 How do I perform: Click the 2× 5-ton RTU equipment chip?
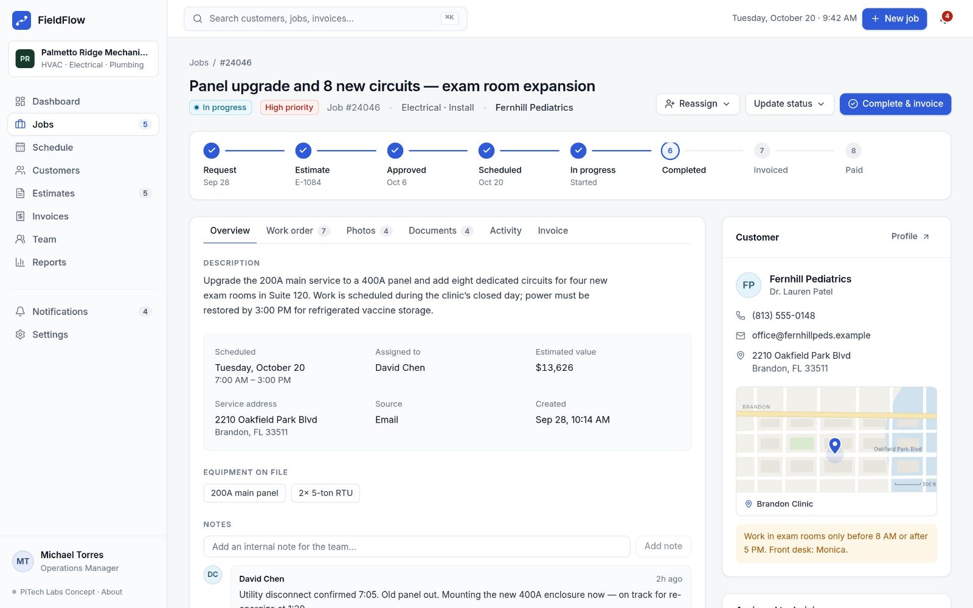click(x=325, y=493)
